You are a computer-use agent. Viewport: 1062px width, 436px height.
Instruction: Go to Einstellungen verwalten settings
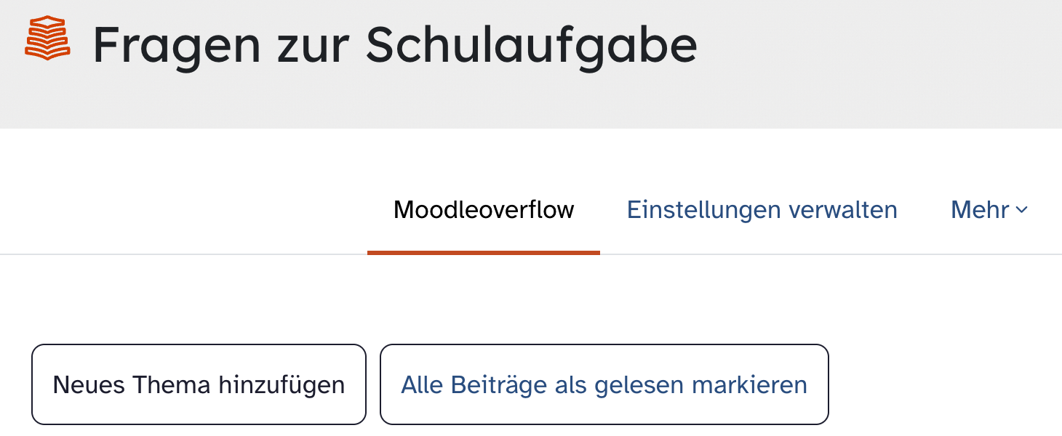pos(762,211)
